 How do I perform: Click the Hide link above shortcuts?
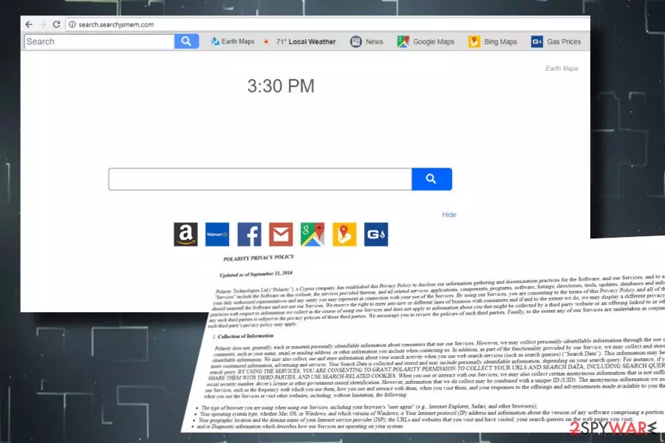click(449, 215)
